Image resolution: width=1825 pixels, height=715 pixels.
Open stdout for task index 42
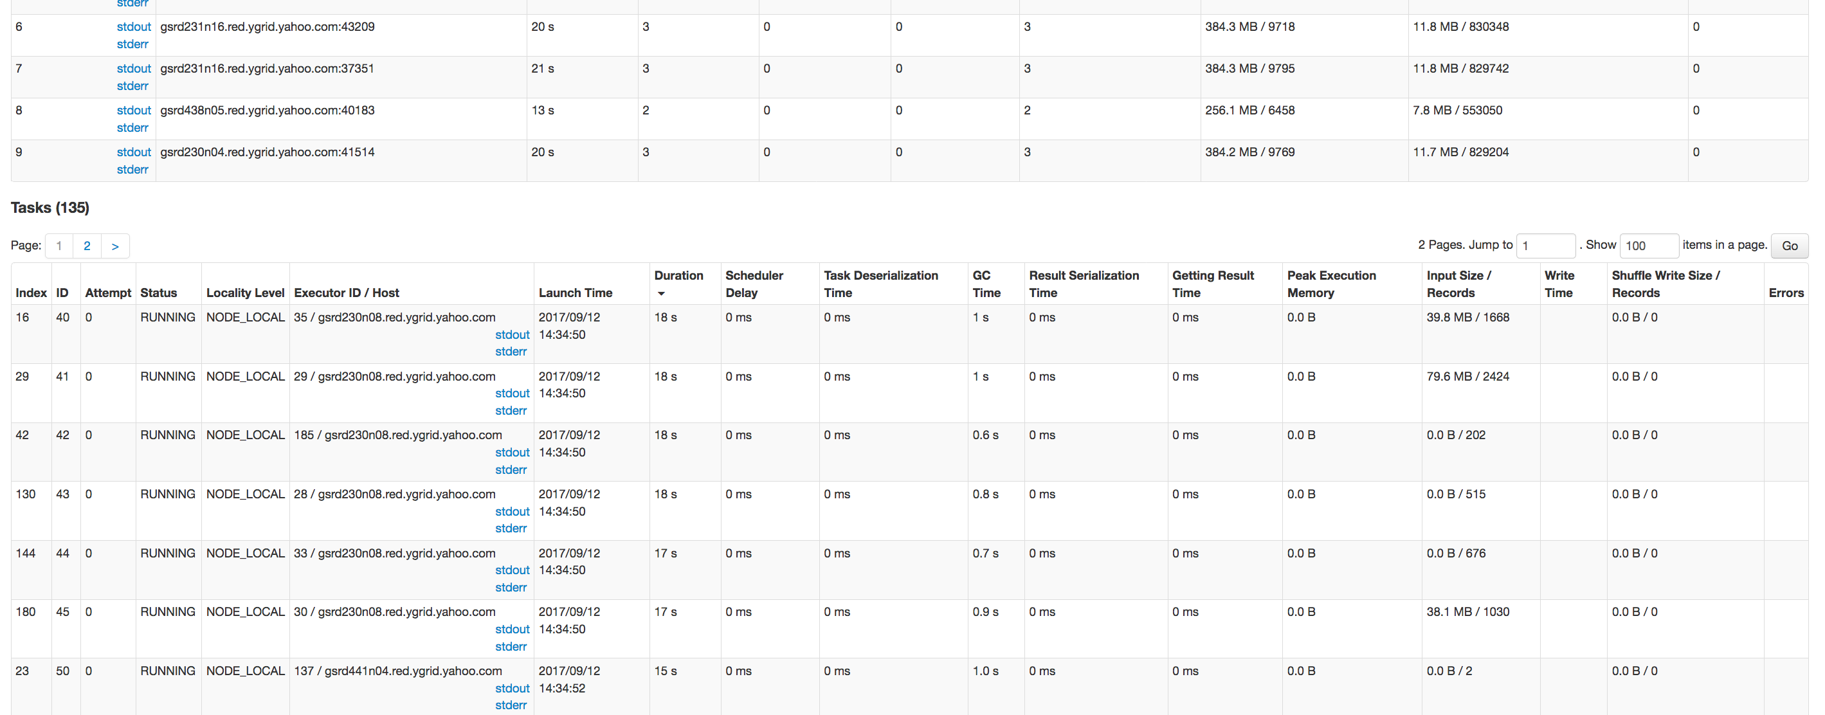(x=511, y=452)
